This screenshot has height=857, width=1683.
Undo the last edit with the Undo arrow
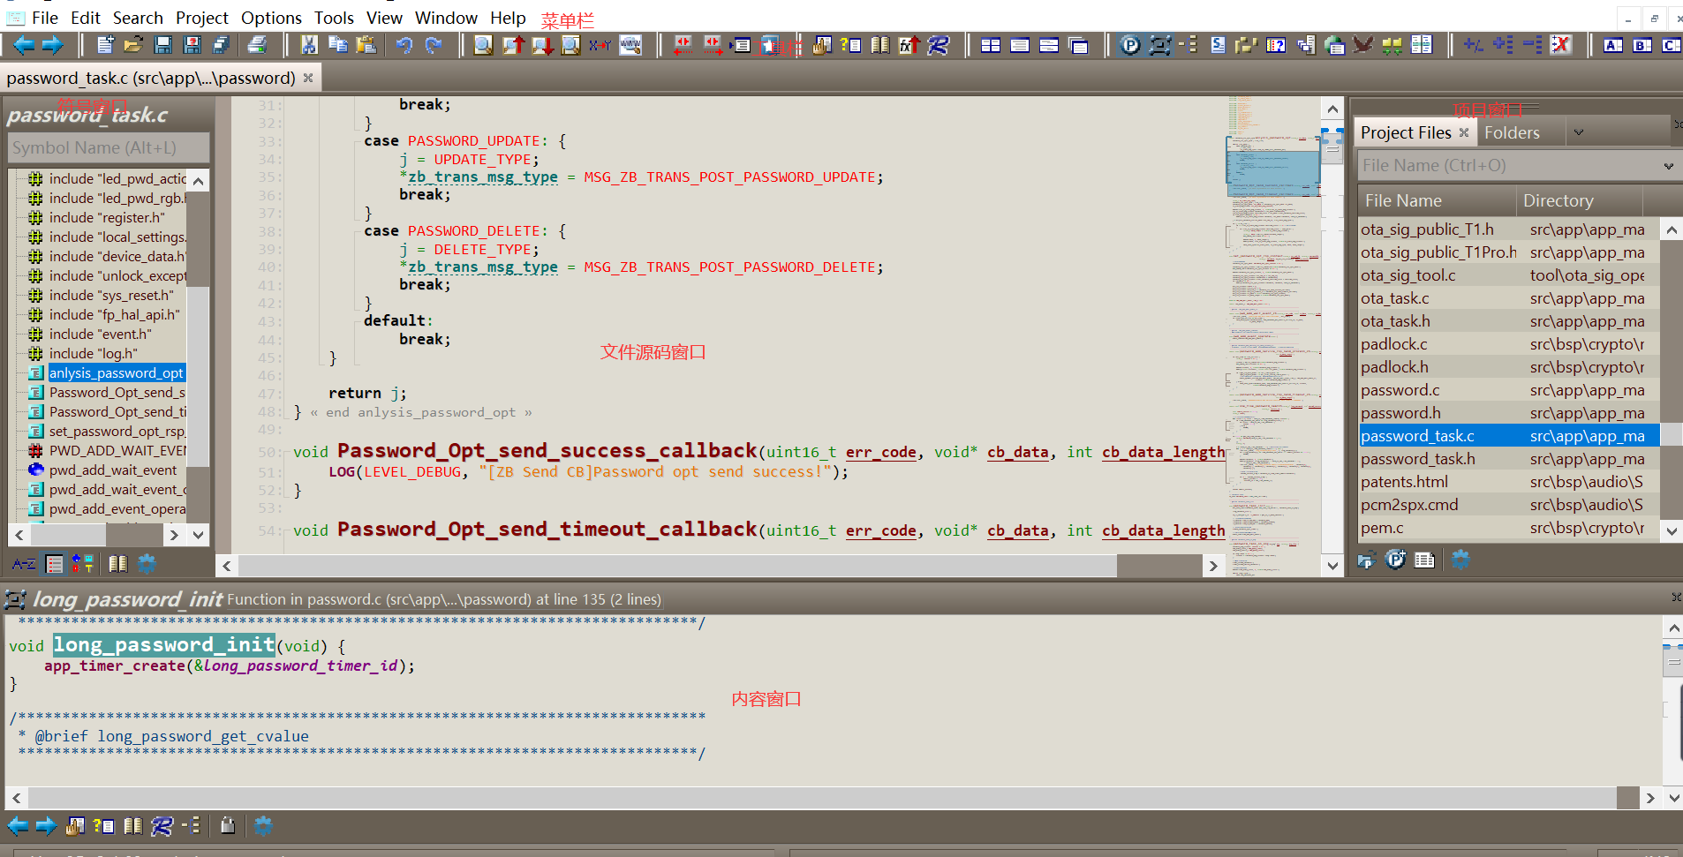pos(404,45)
